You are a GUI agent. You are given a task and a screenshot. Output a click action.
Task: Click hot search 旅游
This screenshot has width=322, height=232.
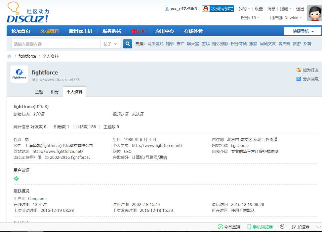[x=297, y=43]
